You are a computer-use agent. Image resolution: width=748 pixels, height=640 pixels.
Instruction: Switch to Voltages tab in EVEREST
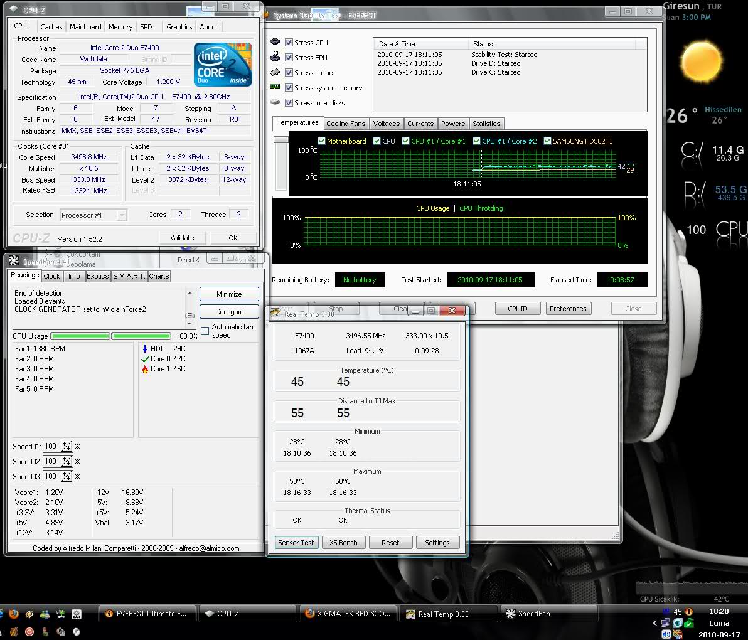pyautogui.click(x=387, y=124)
